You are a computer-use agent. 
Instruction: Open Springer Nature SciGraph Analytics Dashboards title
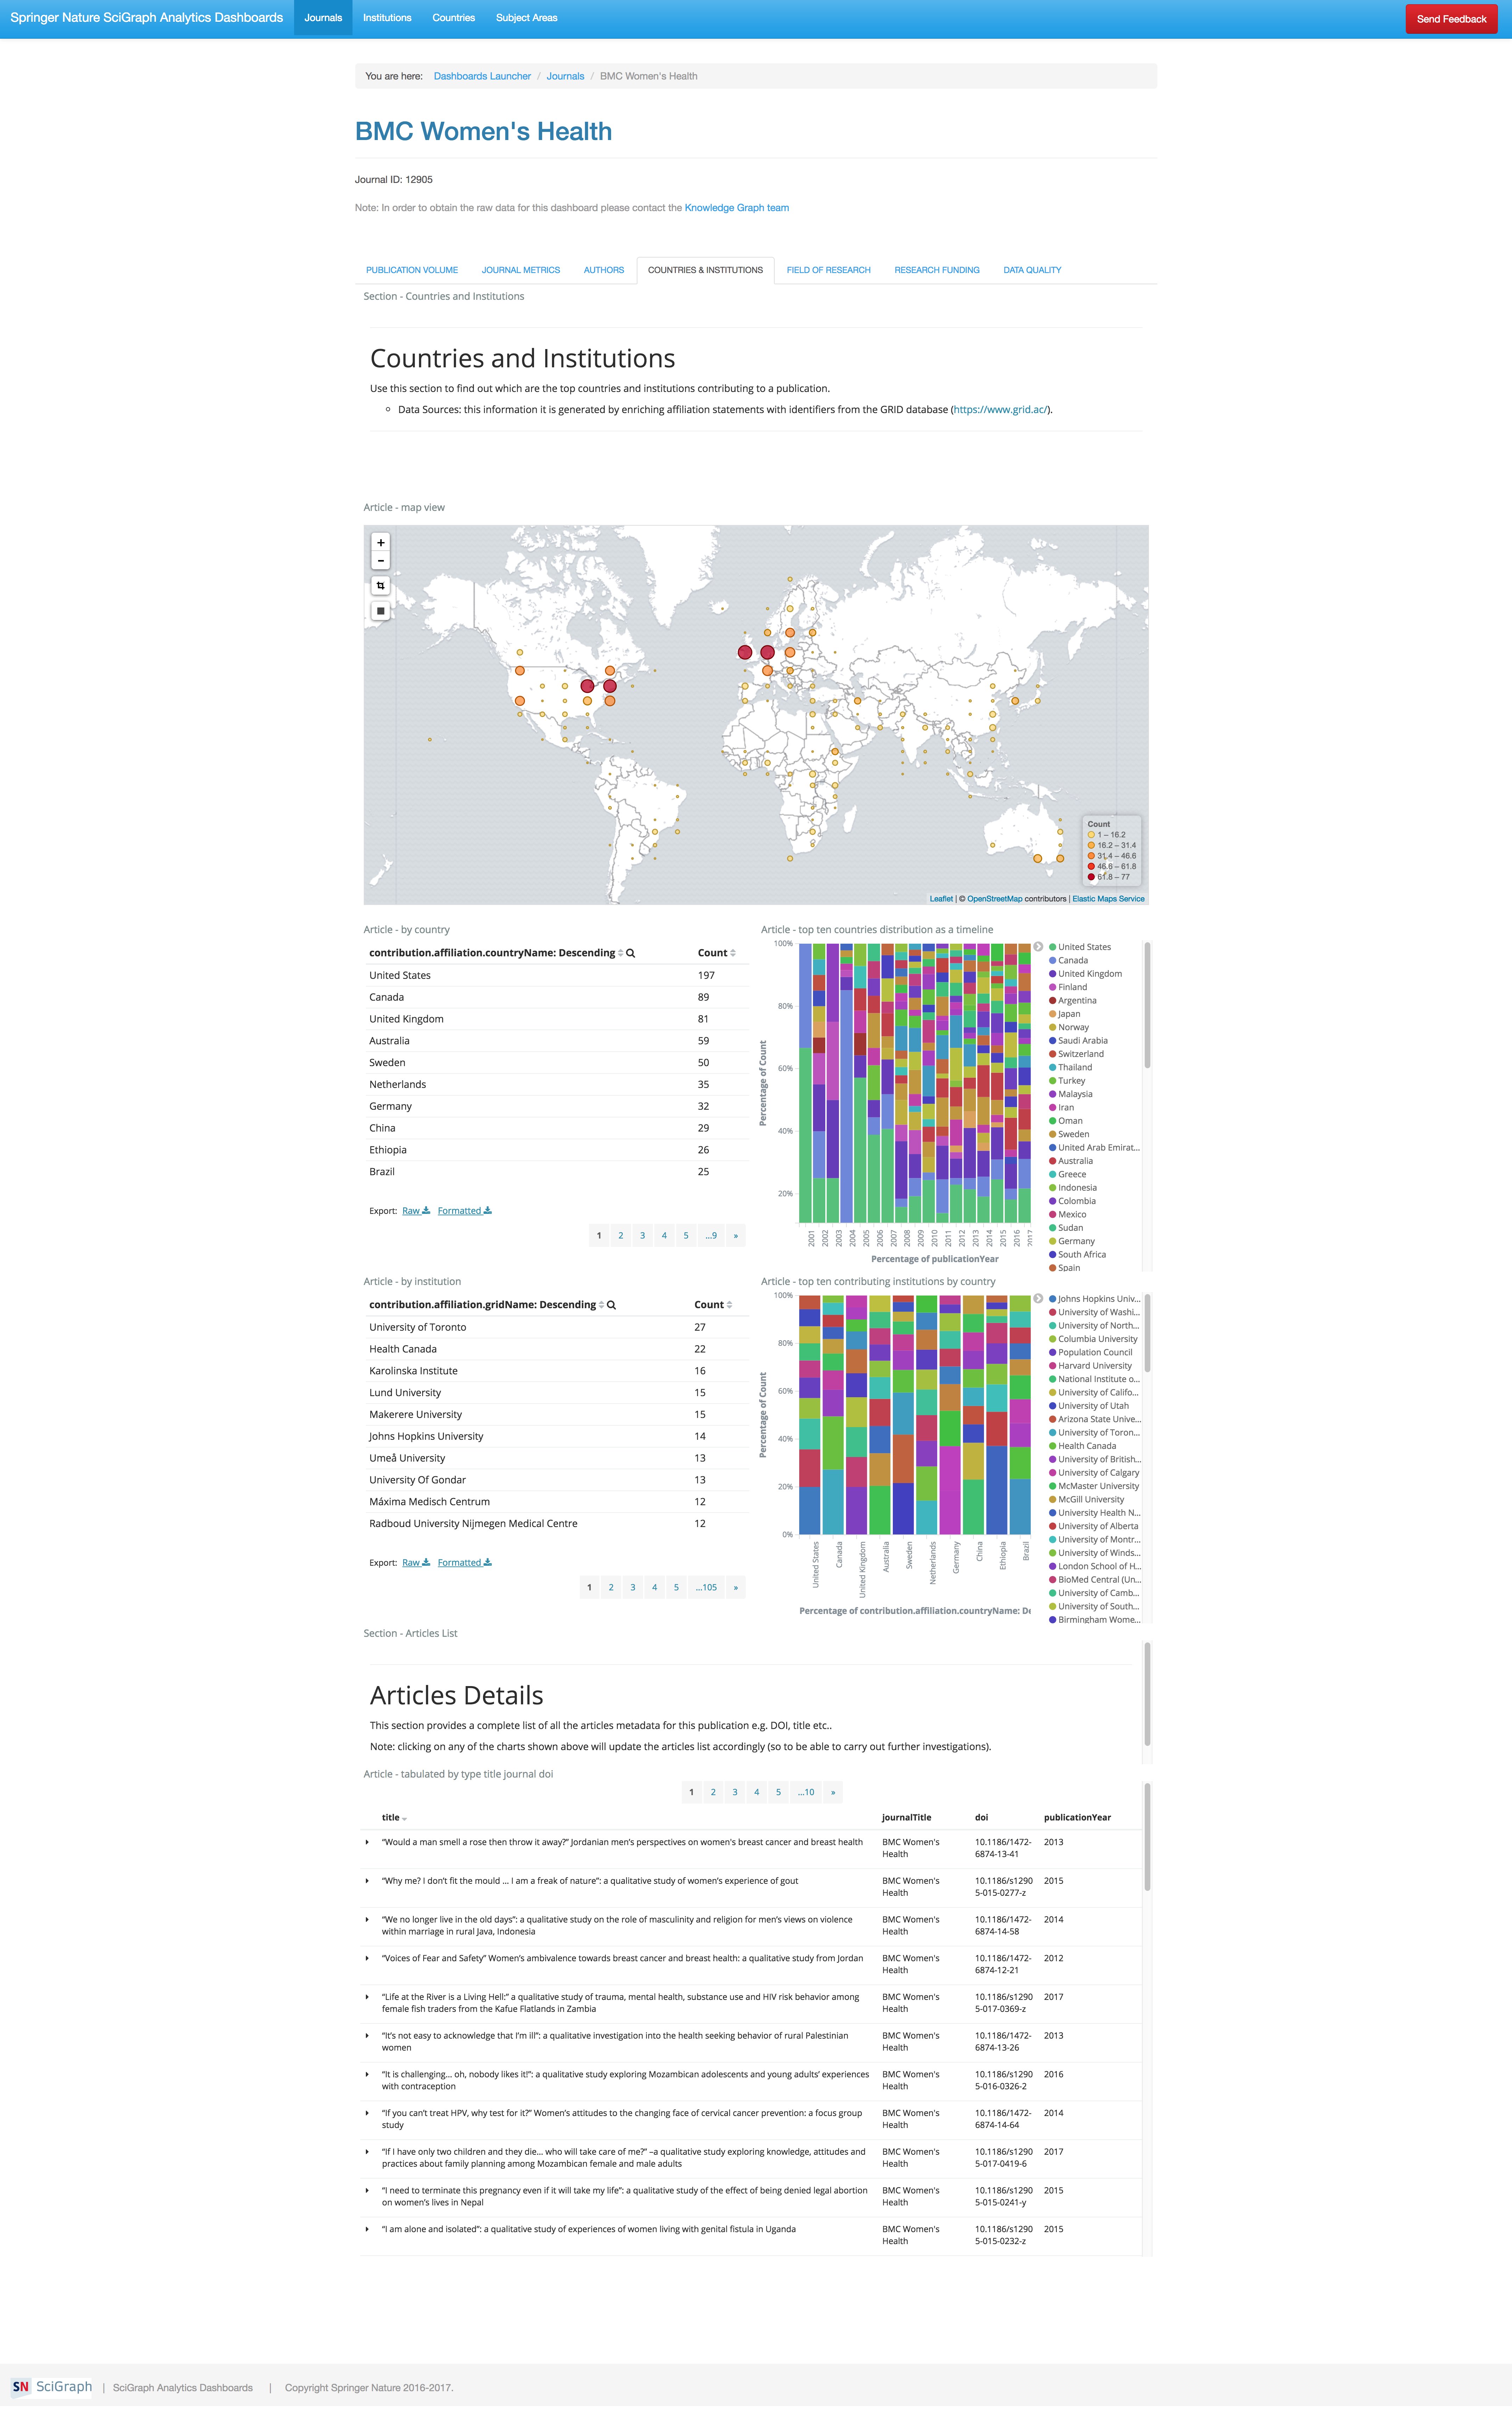tap(147, 18)
